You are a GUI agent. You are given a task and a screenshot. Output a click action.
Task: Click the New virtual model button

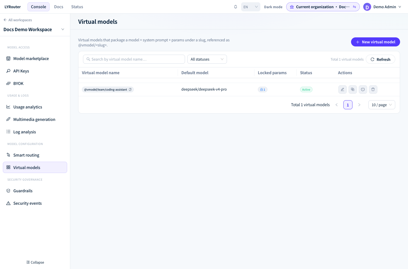point(375,42)
